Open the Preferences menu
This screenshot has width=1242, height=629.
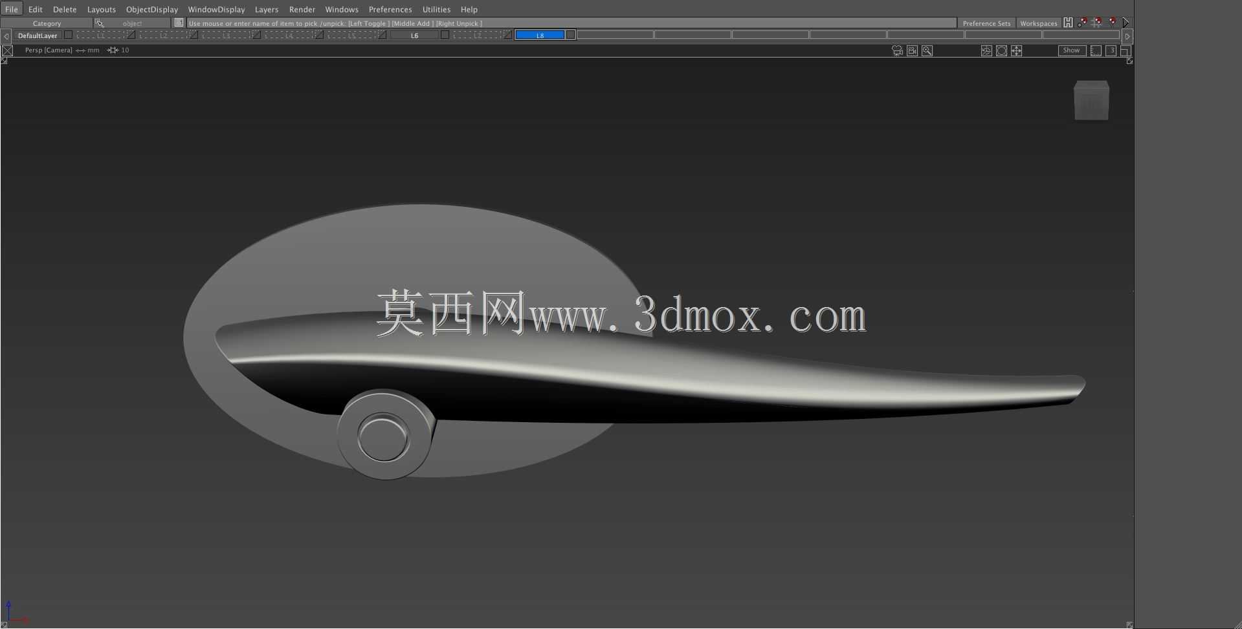(x=390, y=9)
